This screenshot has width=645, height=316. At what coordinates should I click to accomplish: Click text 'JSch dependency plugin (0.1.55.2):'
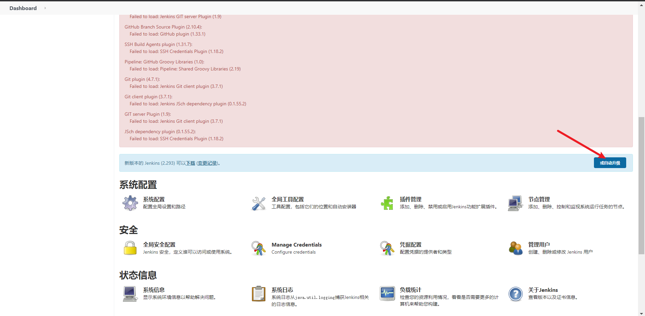160,131
